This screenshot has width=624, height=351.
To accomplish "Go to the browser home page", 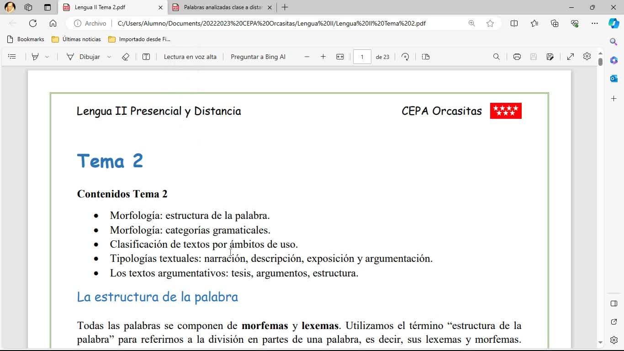I will click(x=53, y=23).
